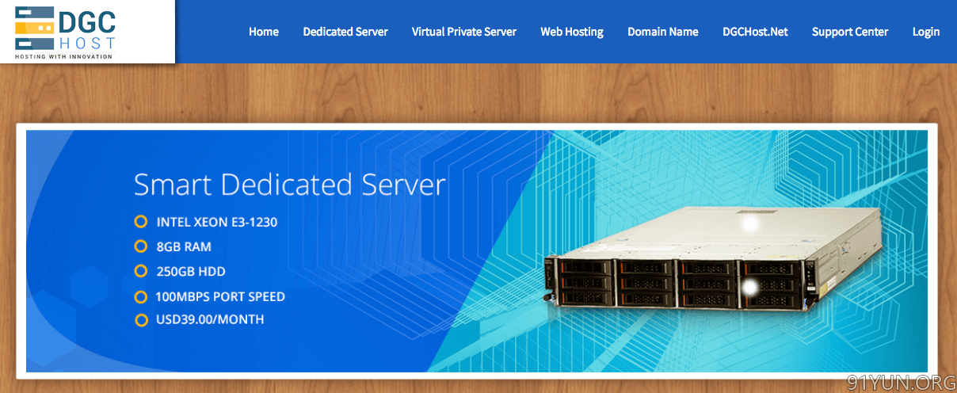Click the bullet circle beside USD39.00/MONTH
The image size is (957, 393).
141,320
